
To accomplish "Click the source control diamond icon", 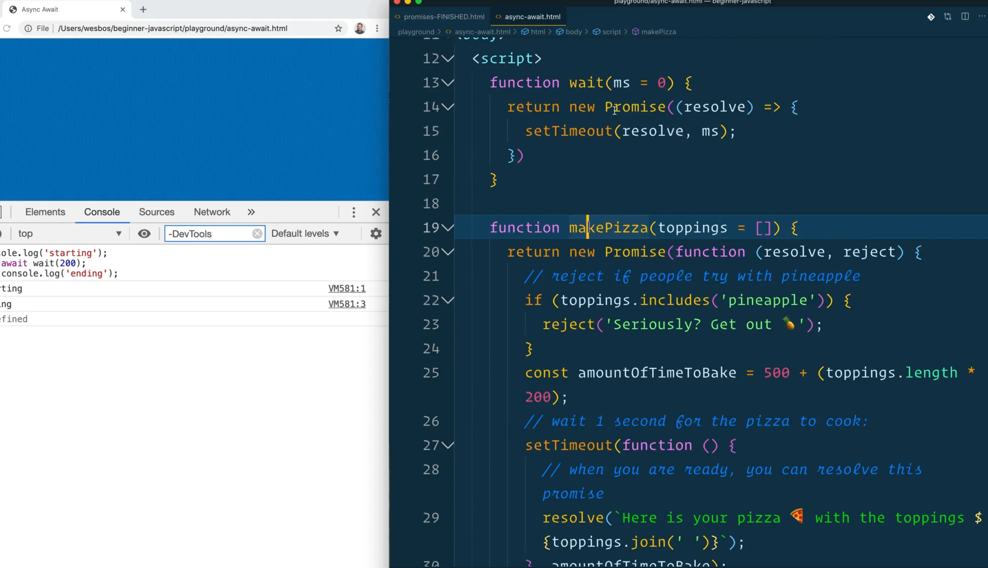I will tap(931, 17).
